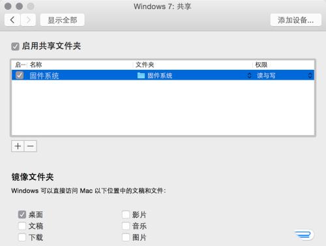Click the blue folder icon in row
The height and width of the screenshot is (246, 326).
[141, 76]
